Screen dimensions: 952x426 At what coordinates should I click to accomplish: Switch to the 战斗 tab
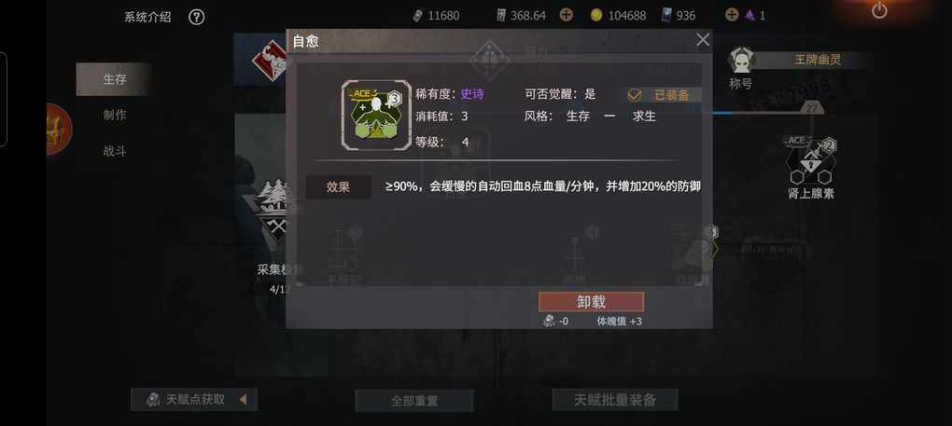point(114,151)
